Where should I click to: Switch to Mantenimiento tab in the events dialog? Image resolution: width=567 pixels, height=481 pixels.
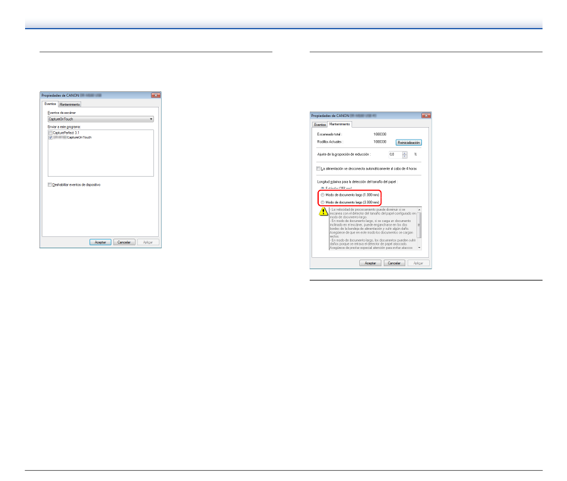70,104
